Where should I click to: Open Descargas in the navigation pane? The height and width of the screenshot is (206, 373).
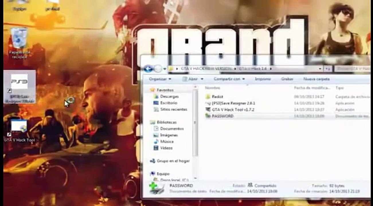(169, 96)
